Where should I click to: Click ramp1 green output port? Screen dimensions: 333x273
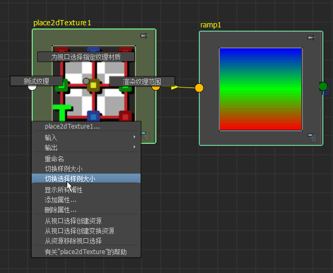(323, 86)
